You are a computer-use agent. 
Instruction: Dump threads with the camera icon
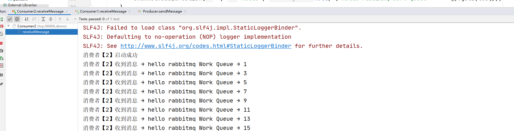pyautogui.click(x=1, y=51)
